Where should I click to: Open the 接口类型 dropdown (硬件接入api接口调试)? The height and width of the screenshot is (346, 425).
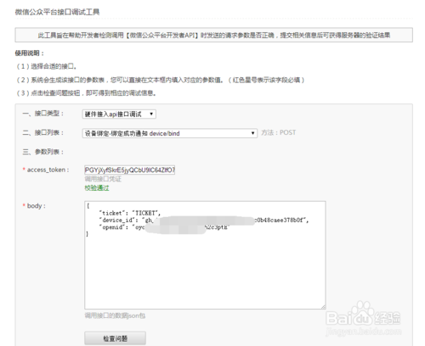(119, 114)
